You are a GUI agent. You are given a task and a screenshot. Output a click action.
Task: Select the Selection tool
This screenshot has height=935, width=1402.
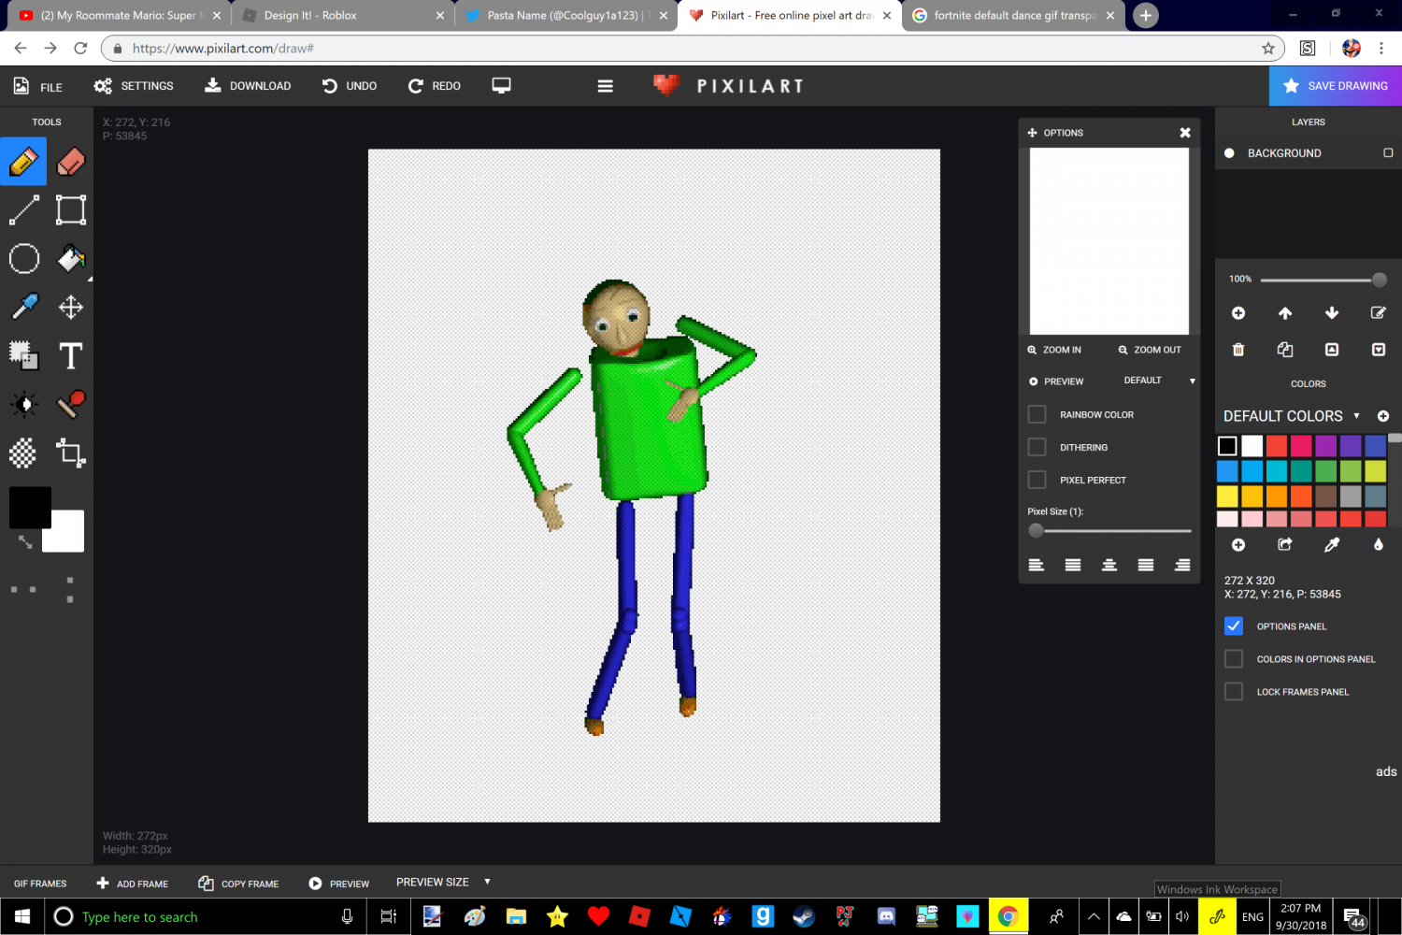(23, 356)
